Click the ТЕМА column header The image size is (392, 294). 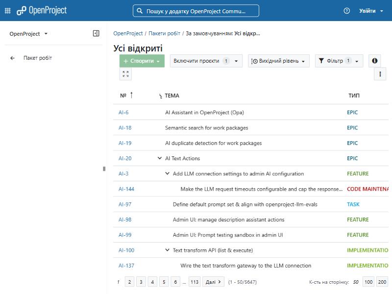click(172, 96)
